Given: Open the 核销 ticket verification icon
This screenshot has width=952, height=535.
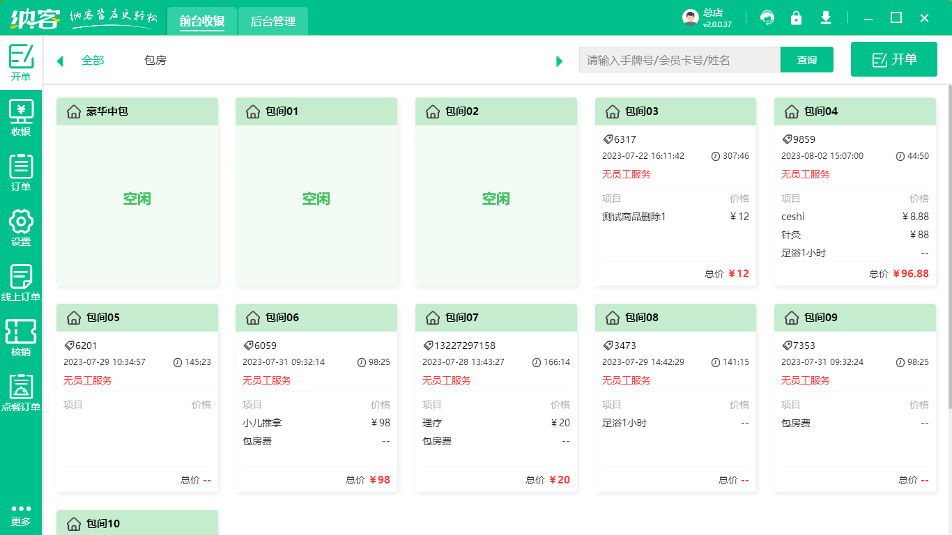Looking at the screenshot, I should [21, 338].
